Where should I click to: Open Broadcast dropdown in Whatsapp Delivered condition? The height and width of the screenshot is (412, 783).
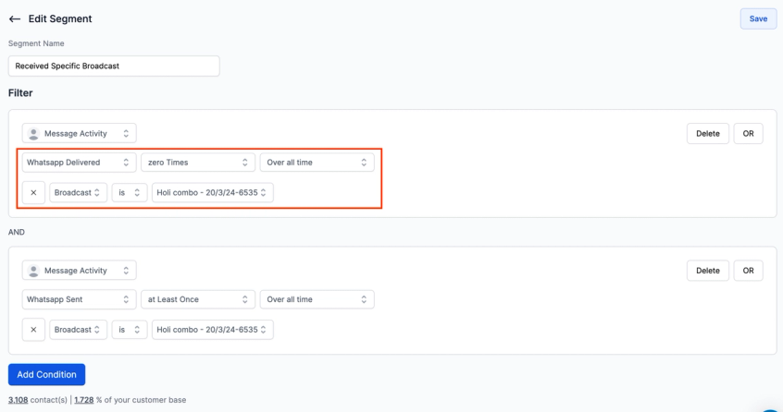point(78,193)
